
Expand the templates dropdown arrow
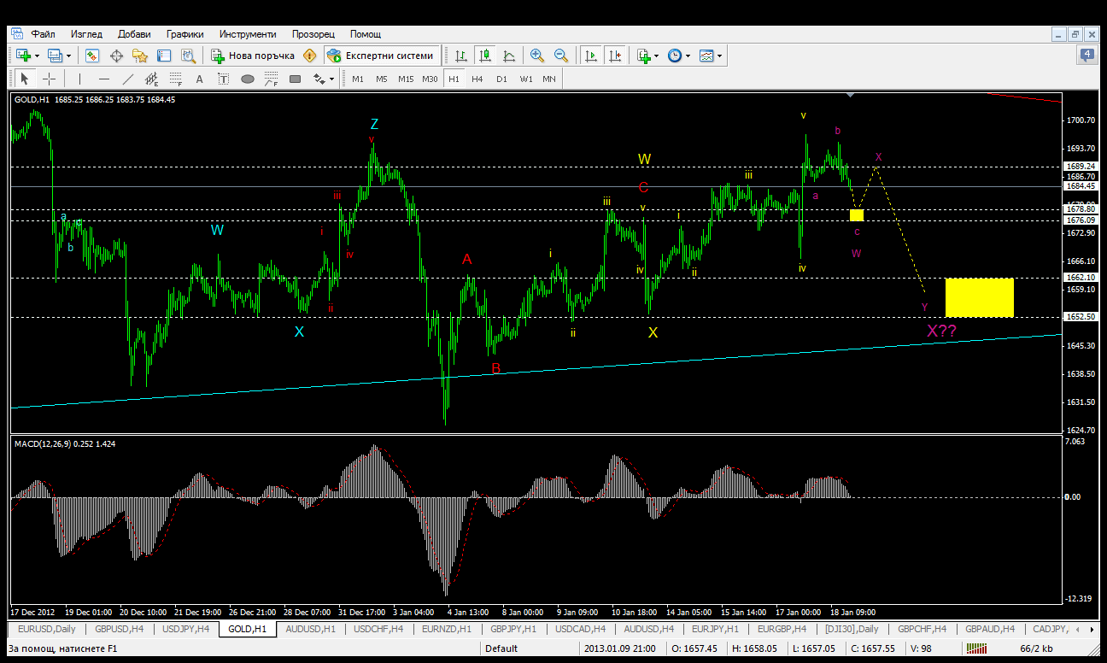pyautogui.click(x=719, y=56)
